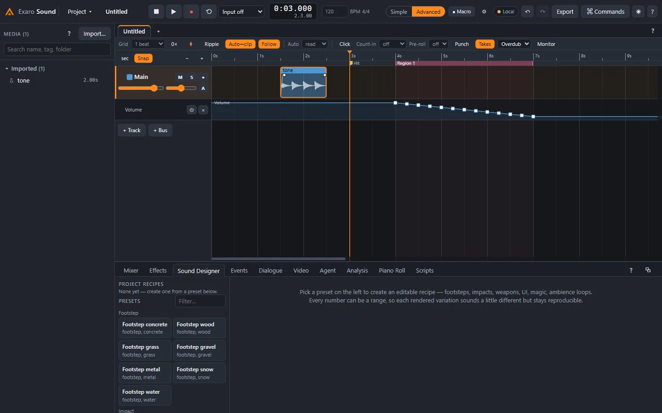Image resolution: width=662 pixels, height=413 pixels.
Task: Open timeline help question mark
Action: click(x=653, y=31)
